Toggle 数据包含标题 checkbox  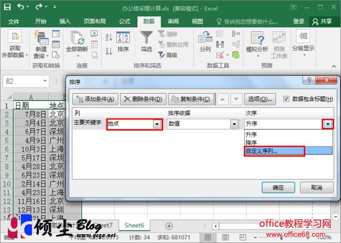[x=286, y=99]
